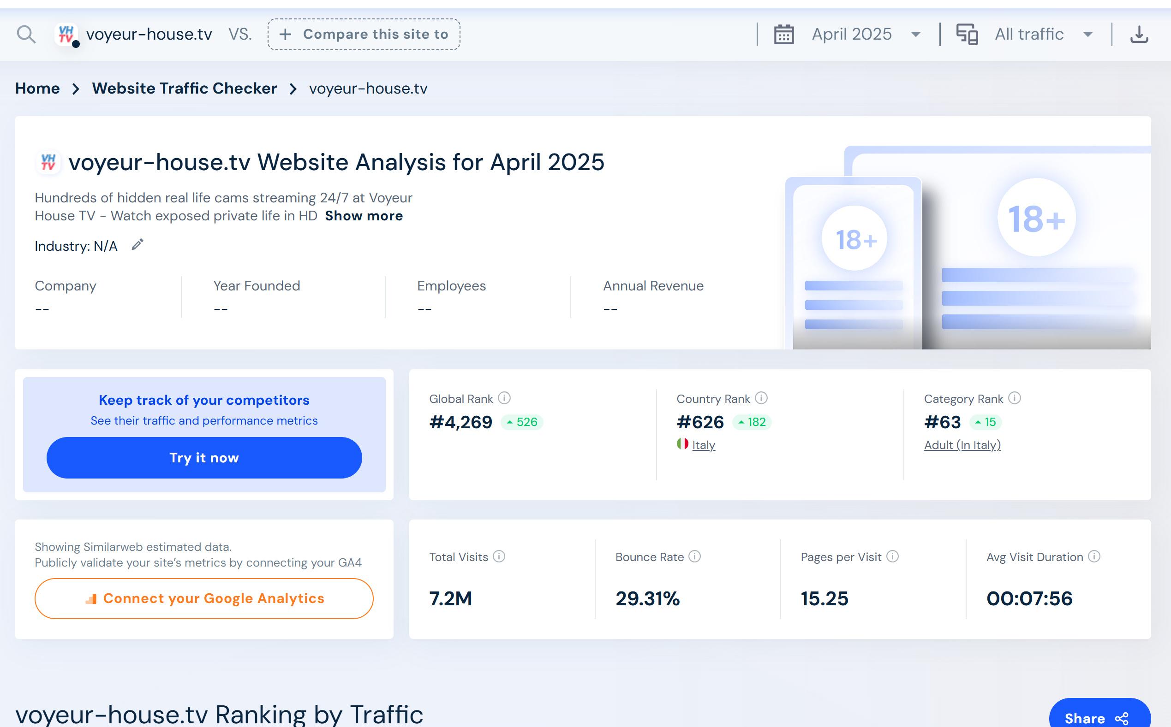Click the Try it now button
The image size is (1171, 727).
tap(204, 458)
